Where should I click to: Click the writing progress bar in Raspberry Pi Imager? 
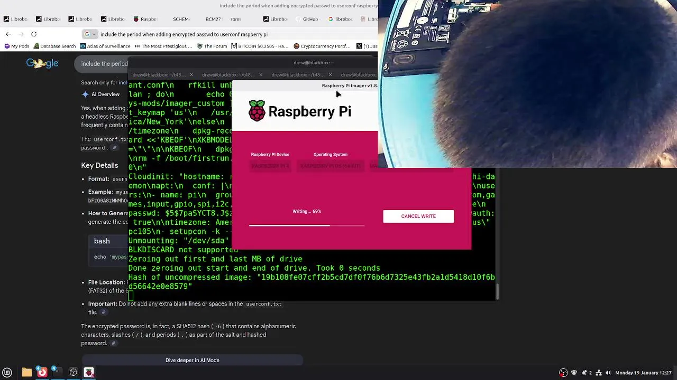coord(307,225)
